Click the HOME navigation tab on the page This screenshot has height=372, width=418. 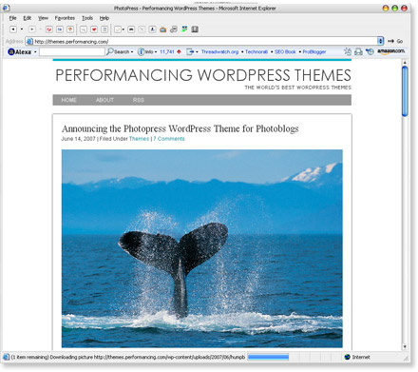coord(68,100)
